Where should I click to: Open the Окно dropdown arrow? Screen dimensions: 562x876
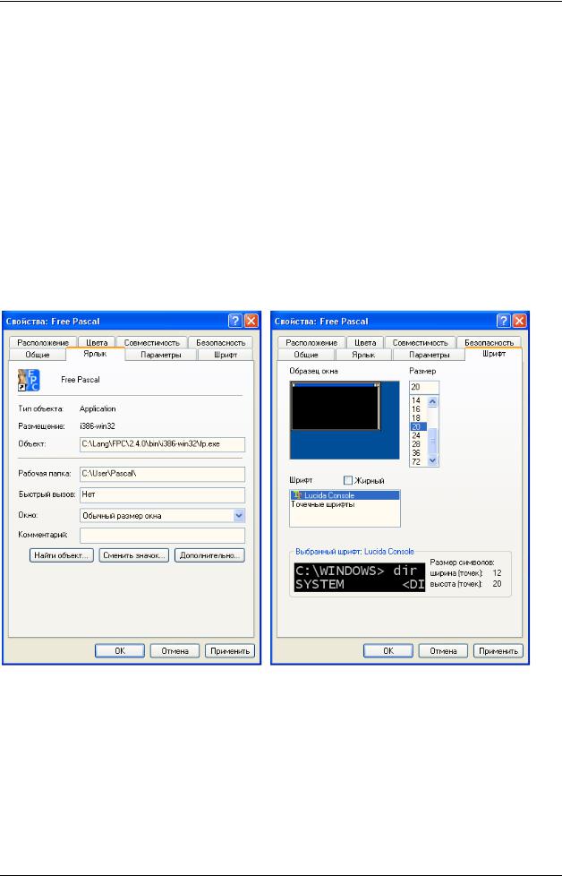point(239,516)
